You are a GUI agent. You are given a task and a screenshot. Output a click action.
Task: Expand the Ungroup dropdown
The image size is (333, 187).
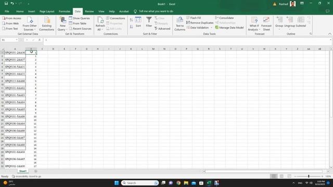pos(289,29)
